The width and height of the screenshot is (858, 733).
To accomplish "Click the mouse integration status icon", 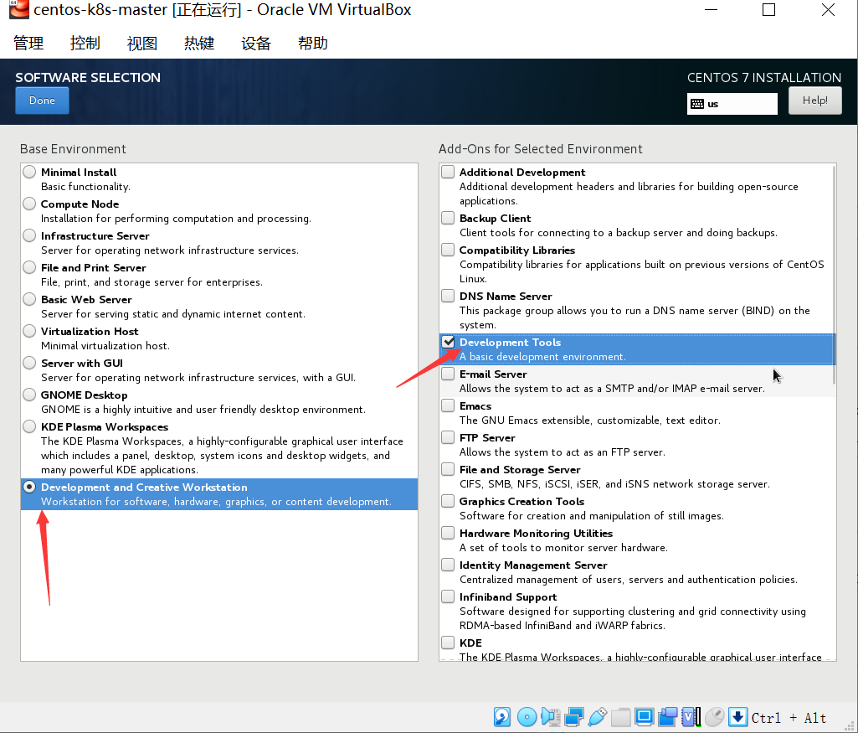I will pyautogui.click(x=715, y=717).
